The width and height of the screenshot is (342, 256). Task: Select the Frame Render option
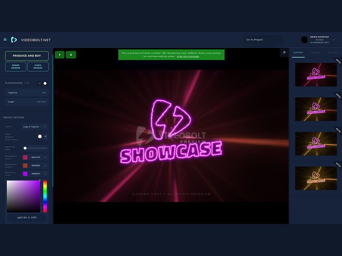click(15, 67)
